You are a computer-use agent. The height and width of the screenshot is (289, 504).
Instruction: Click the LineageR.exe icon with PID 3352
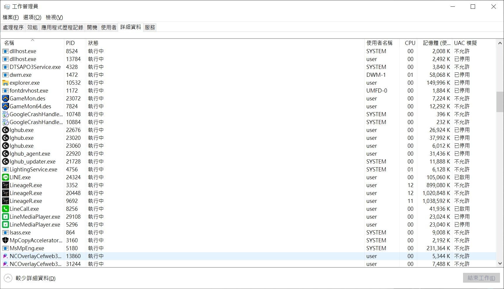pyautogui.click(x=5, y=185)
